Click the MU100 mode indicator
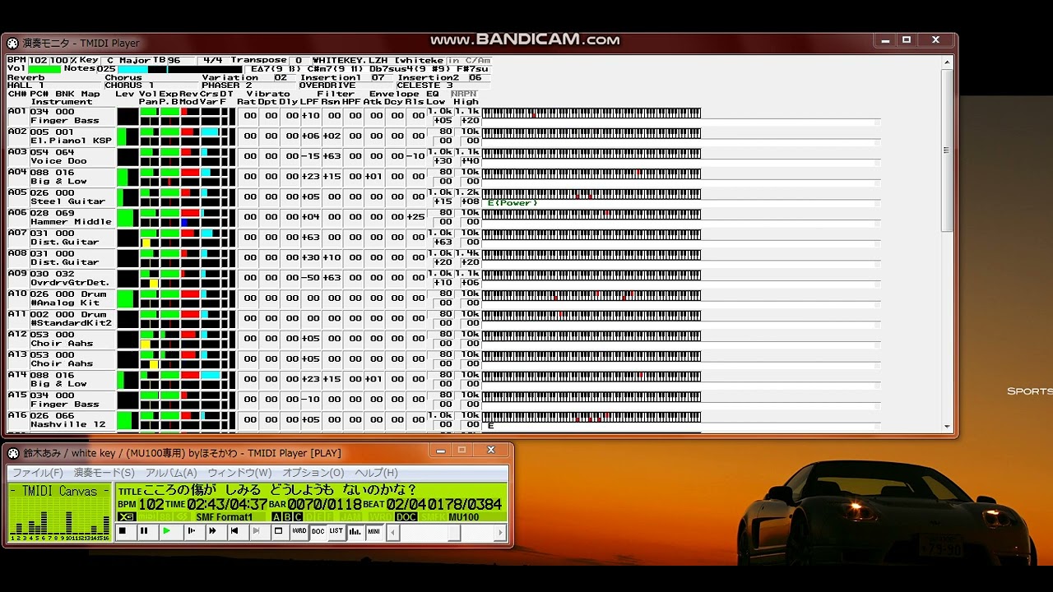This screenshot has width=1053, height=592. point(464,517)
